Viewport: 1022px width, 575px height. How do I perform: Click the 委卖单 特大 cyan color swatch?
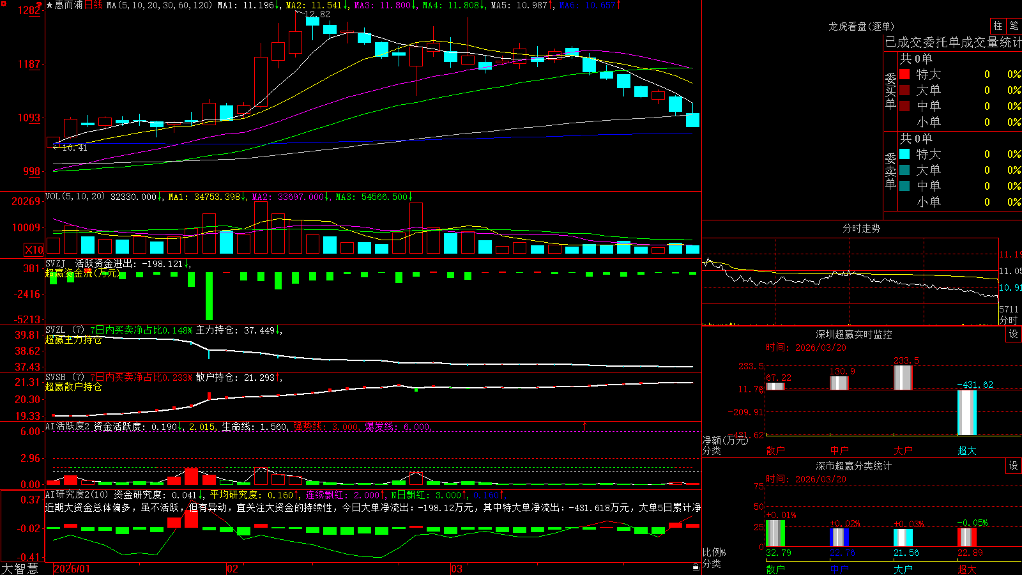point(904,154)
